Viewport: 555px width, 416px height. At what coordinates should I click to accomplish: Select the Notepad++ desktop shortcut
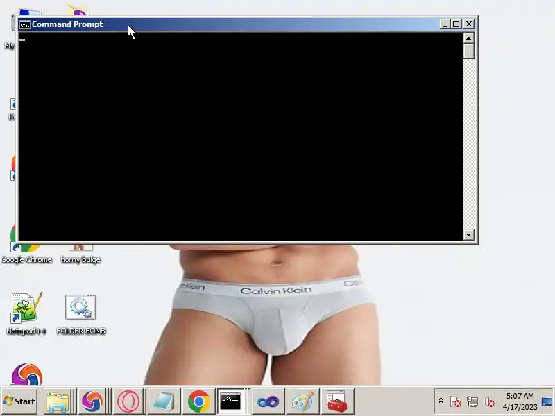click(26, 313)
